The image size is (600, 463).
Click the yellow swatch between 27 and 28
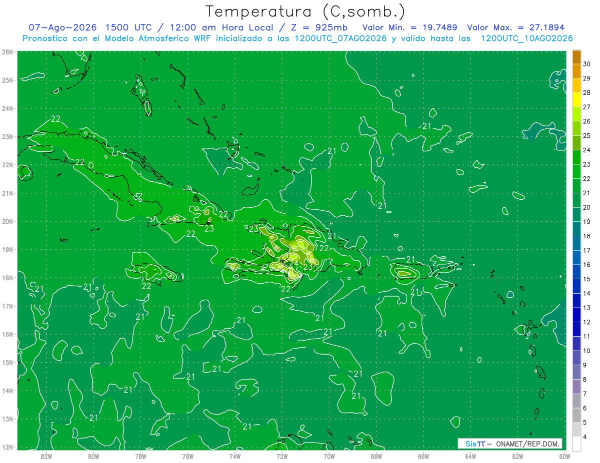pyautogui.click(x=576, y=100)
